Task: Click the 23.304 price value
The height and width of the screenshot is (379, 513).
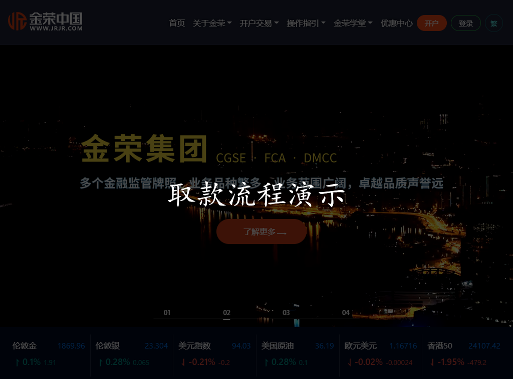Action: (x=156, y=345)
